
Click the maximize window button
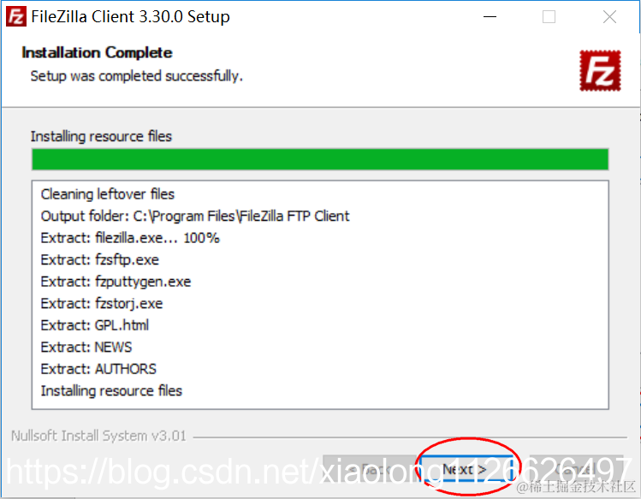[549, 17]
